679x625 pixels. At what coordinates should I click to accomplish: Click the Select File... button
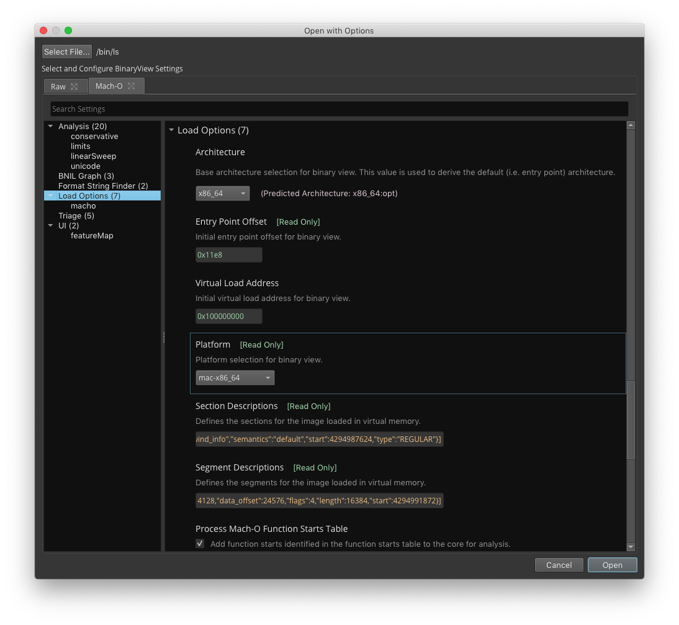(x=67, y=52)
